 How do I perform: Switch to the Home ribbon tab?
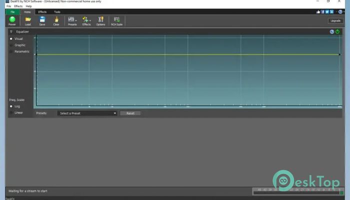[27, 12]
